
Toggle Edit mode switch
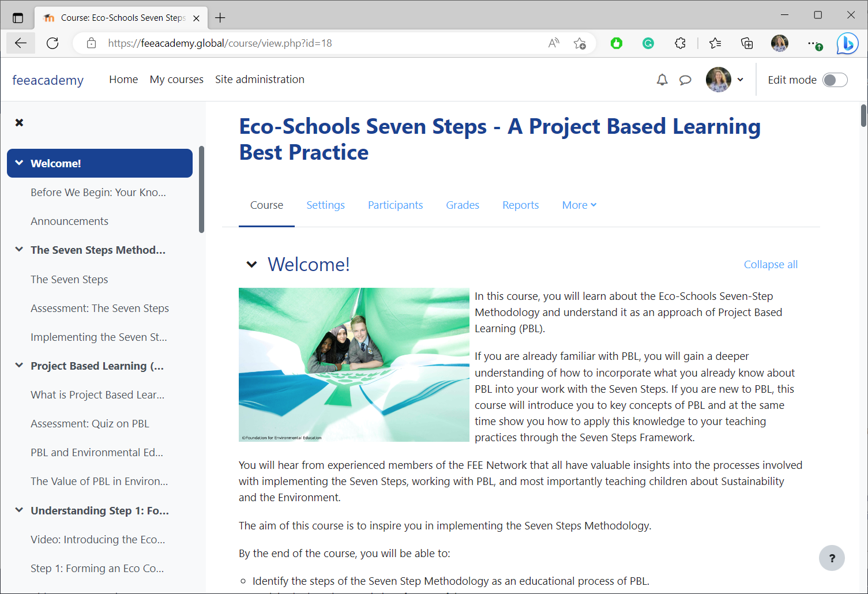(x=835, y=80)
